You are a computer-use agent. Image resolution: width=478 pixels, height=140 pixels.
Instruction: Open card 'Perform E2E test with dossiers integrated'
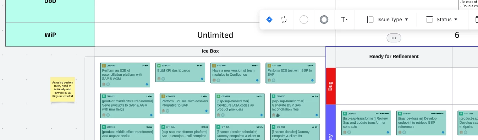click(x=185, y=103)
